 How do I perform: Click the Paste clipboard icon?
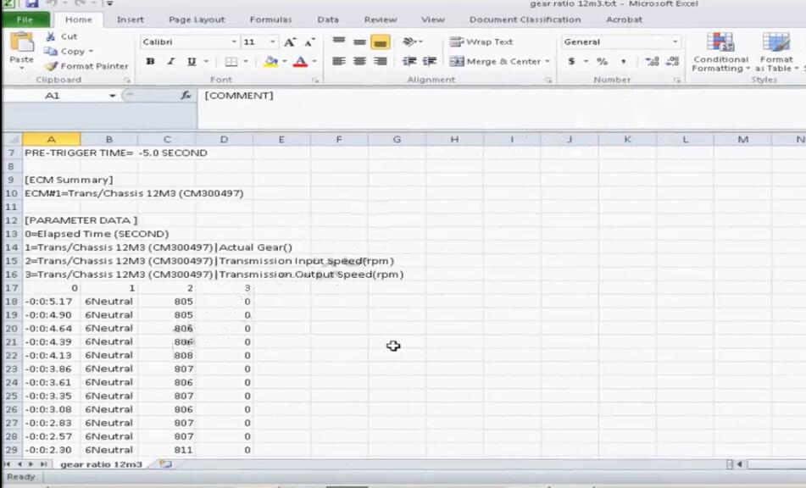pyautogui.click(x=21, y=42)
